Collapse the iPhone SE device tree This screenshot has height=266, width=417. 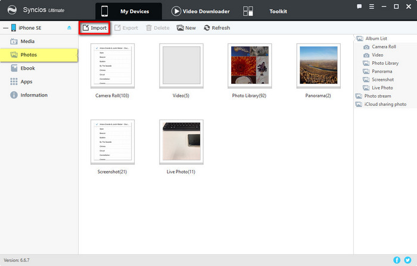tap(5, 28)
